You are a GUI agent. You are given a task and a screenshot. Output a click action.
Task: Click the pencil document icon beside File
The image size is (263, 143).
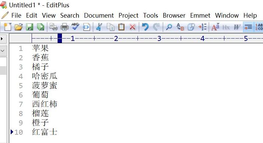pyautogui.click(x=5, y=15)
